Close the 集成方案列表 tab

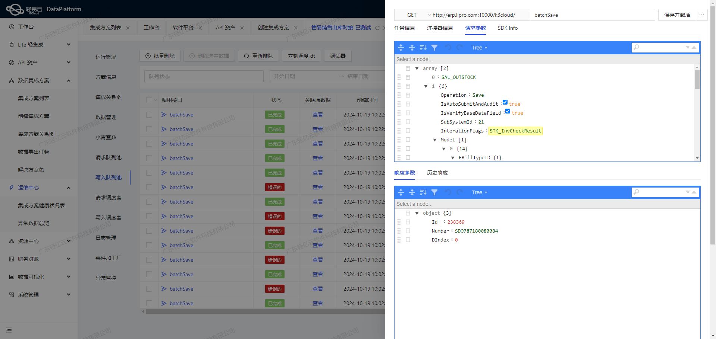(x=128, y=28)
